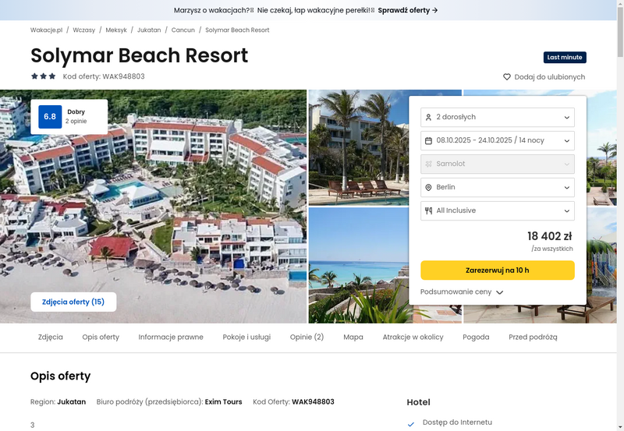Click the 6.8 rating score badge
624x431 pixels.
coord(50,116)
